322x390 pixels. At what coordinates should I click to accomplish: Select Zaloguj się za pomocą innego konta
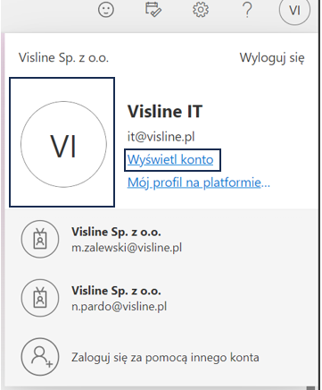(165, 357)
